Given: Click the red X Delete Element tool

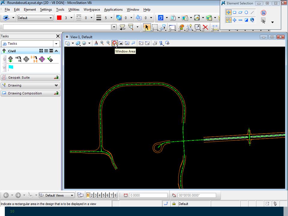Looking at the screenshot, I should tap(205, 27).
